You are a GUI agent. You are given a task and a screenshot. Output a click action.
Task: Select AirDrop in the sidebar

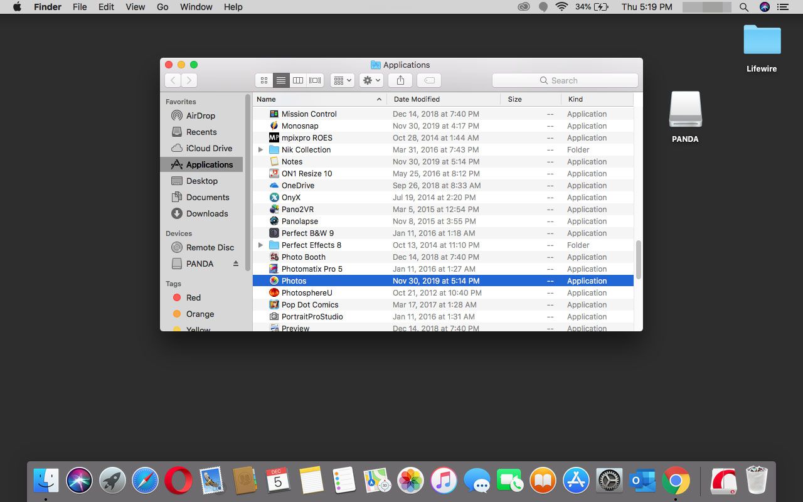201,115
